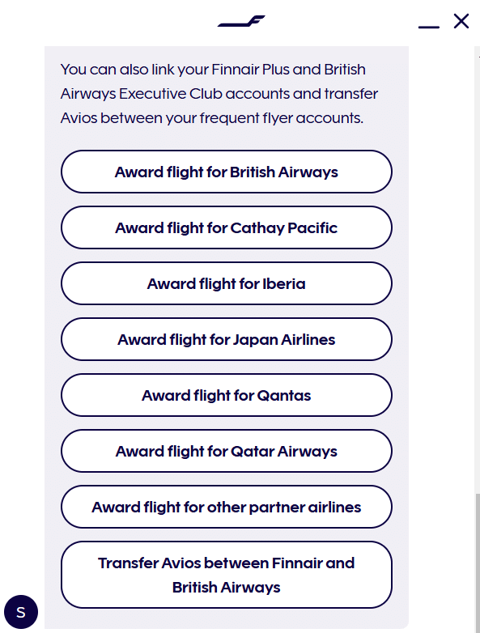
Task: Click the word "Avios" starting the third line
Action: pos(79,118)
